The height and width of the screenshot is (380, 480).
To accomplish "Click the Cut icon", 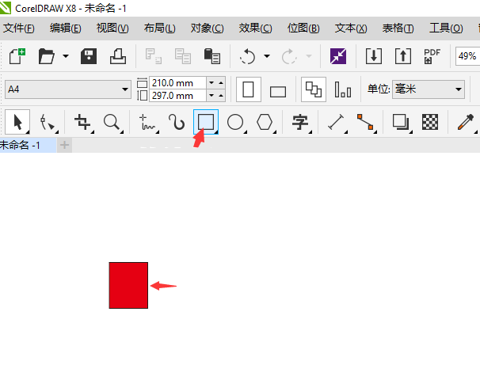I will click(x=153, y=56).
